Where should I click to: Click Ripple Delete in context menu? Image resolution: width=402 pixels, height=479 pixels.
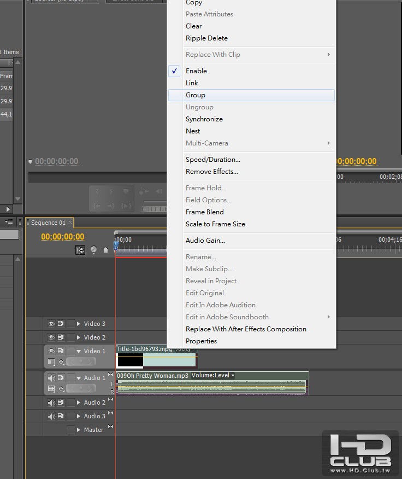coord(206,38)
